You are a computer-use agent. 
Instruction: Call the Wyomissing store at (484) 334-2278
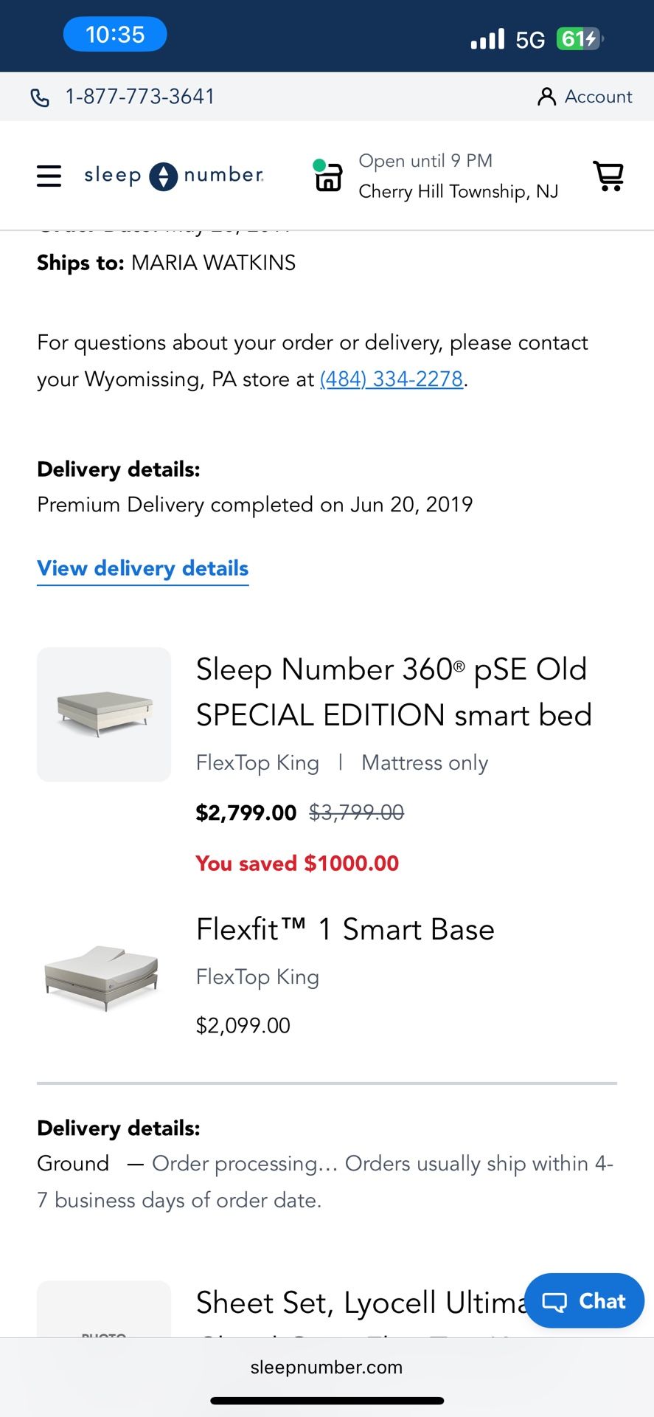coord(392,379)
